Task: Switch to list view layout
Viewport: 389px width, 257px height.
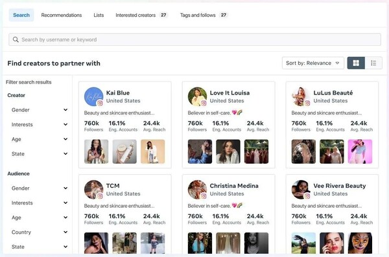Action: tap(373, 63)
